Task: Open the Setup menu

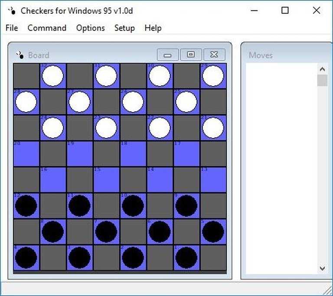Action: click(x=124, y=28)
